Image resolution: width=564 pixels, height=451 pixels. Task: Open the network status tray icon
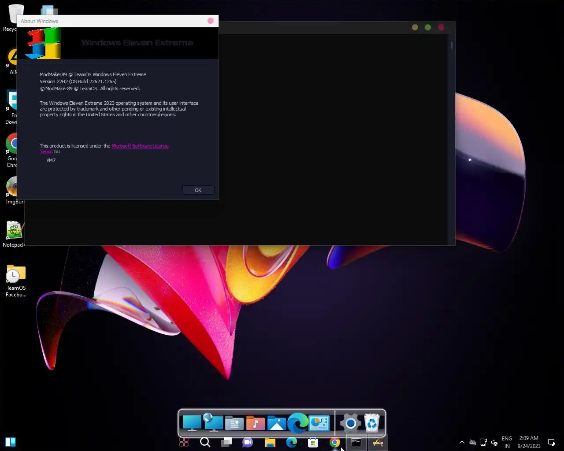(x=483, y=442)
